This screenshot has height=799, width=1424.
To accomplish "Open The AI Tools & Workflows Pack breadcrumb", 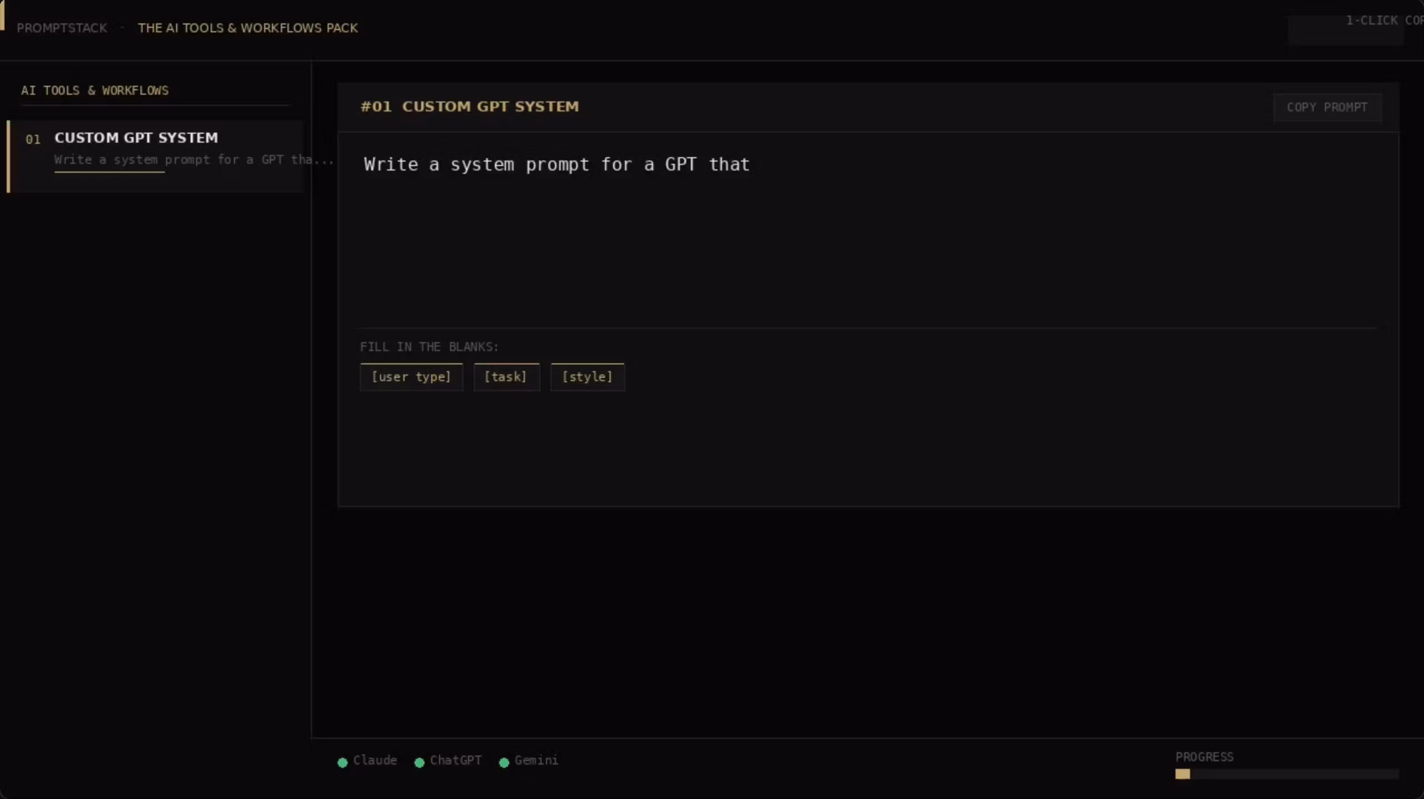I will coord(248,28).
